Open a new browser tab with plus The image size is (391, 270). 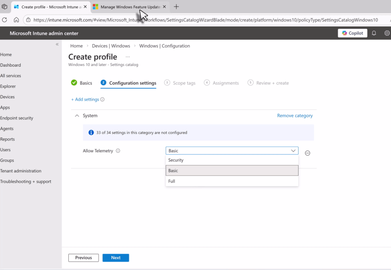tap(176, 7)
